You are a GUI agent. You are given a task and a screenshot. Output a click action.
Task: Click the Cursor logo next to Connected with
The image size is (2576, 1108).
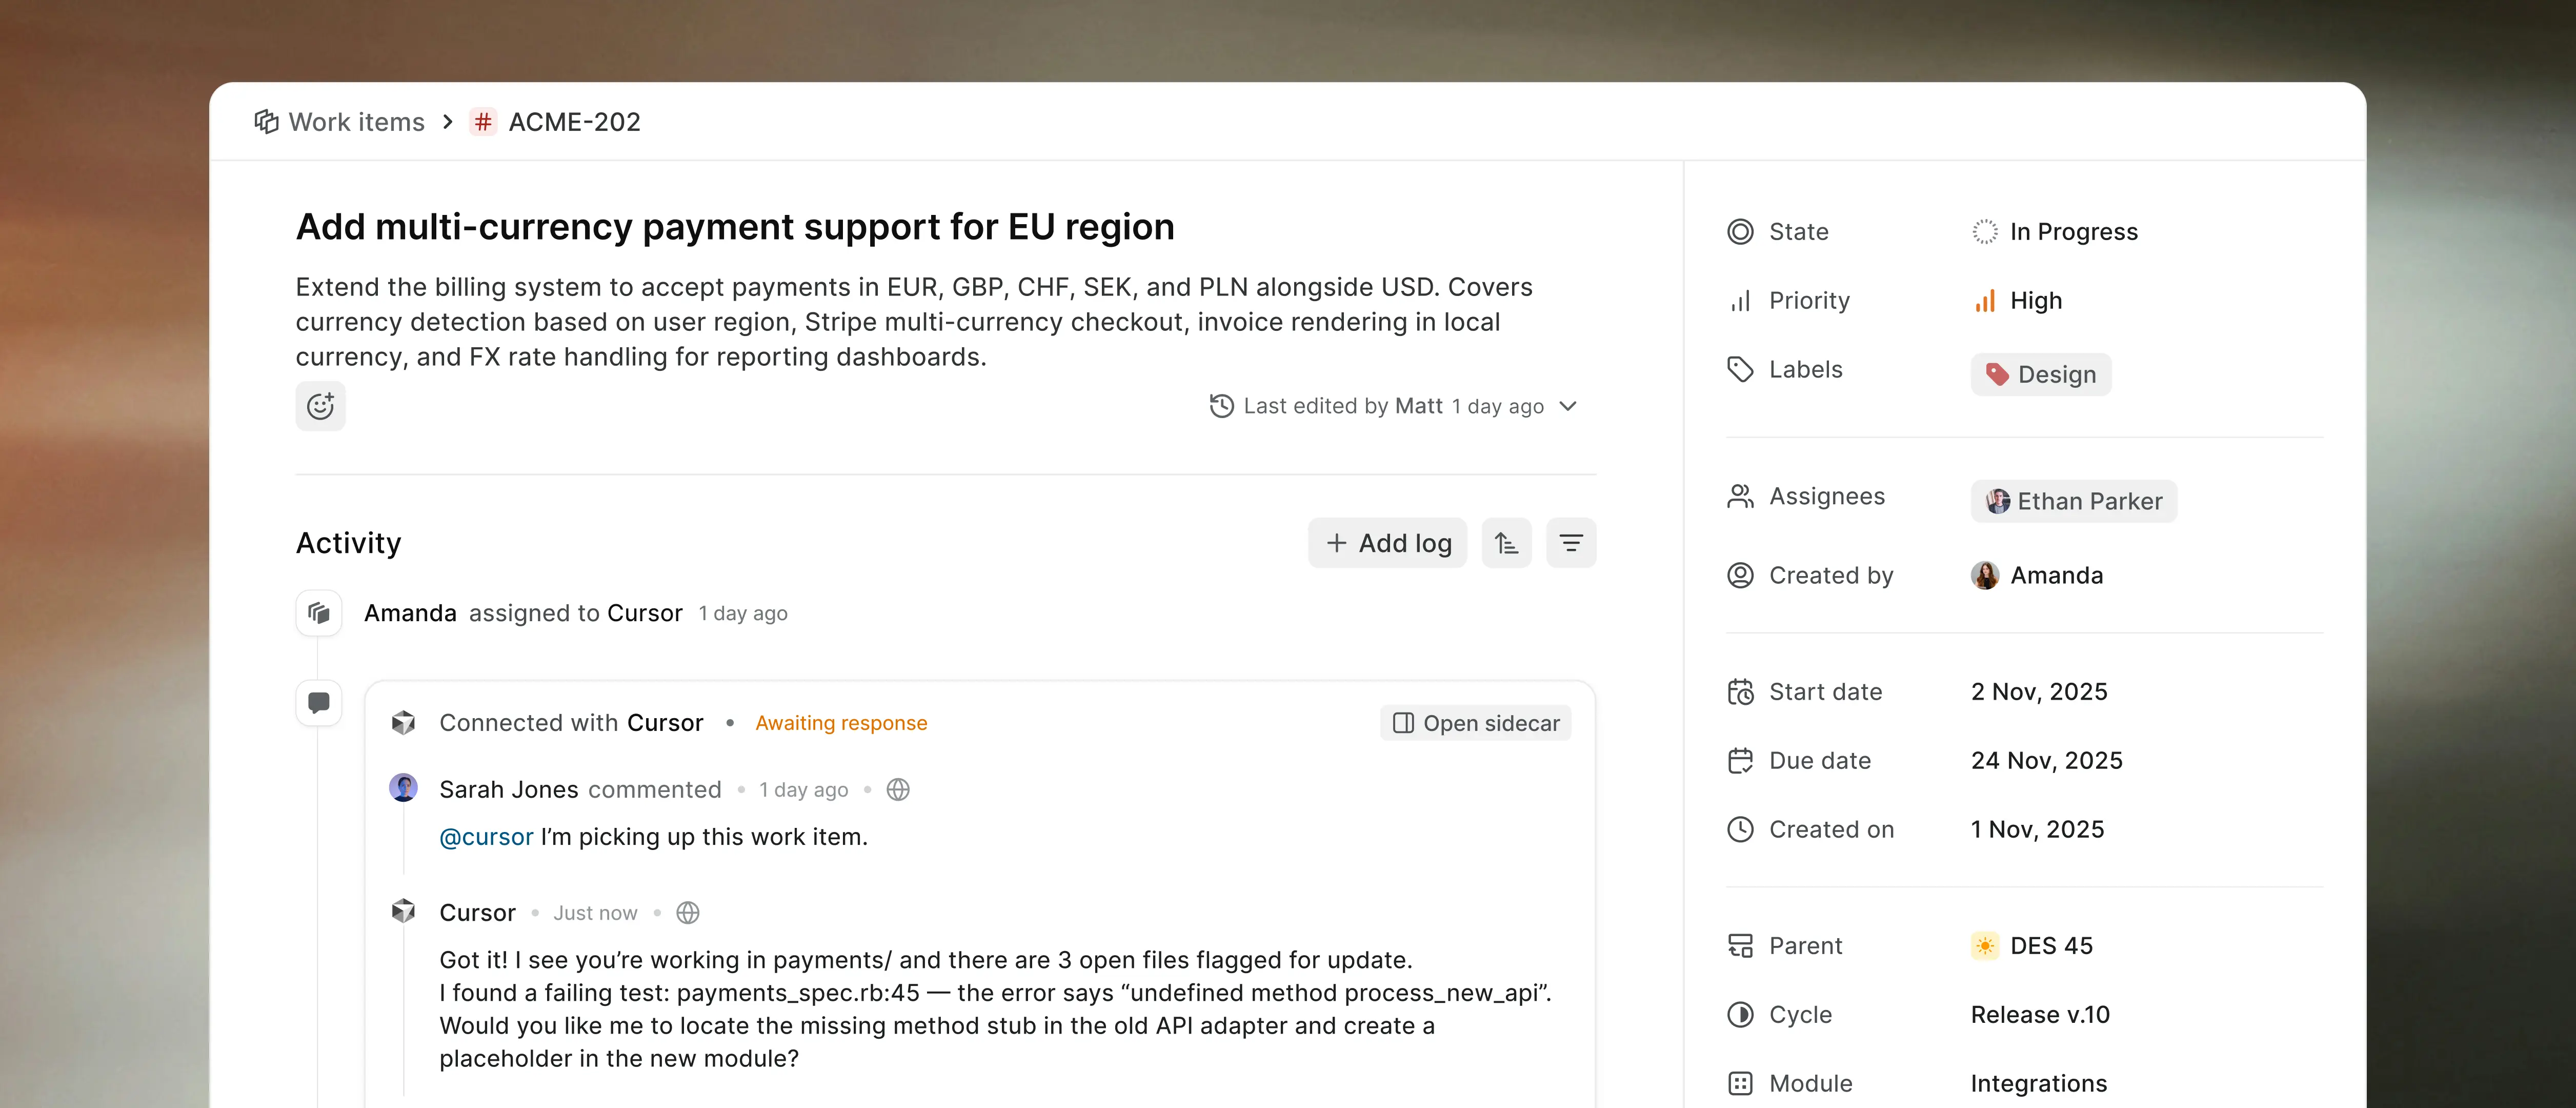tap(403, 723)
